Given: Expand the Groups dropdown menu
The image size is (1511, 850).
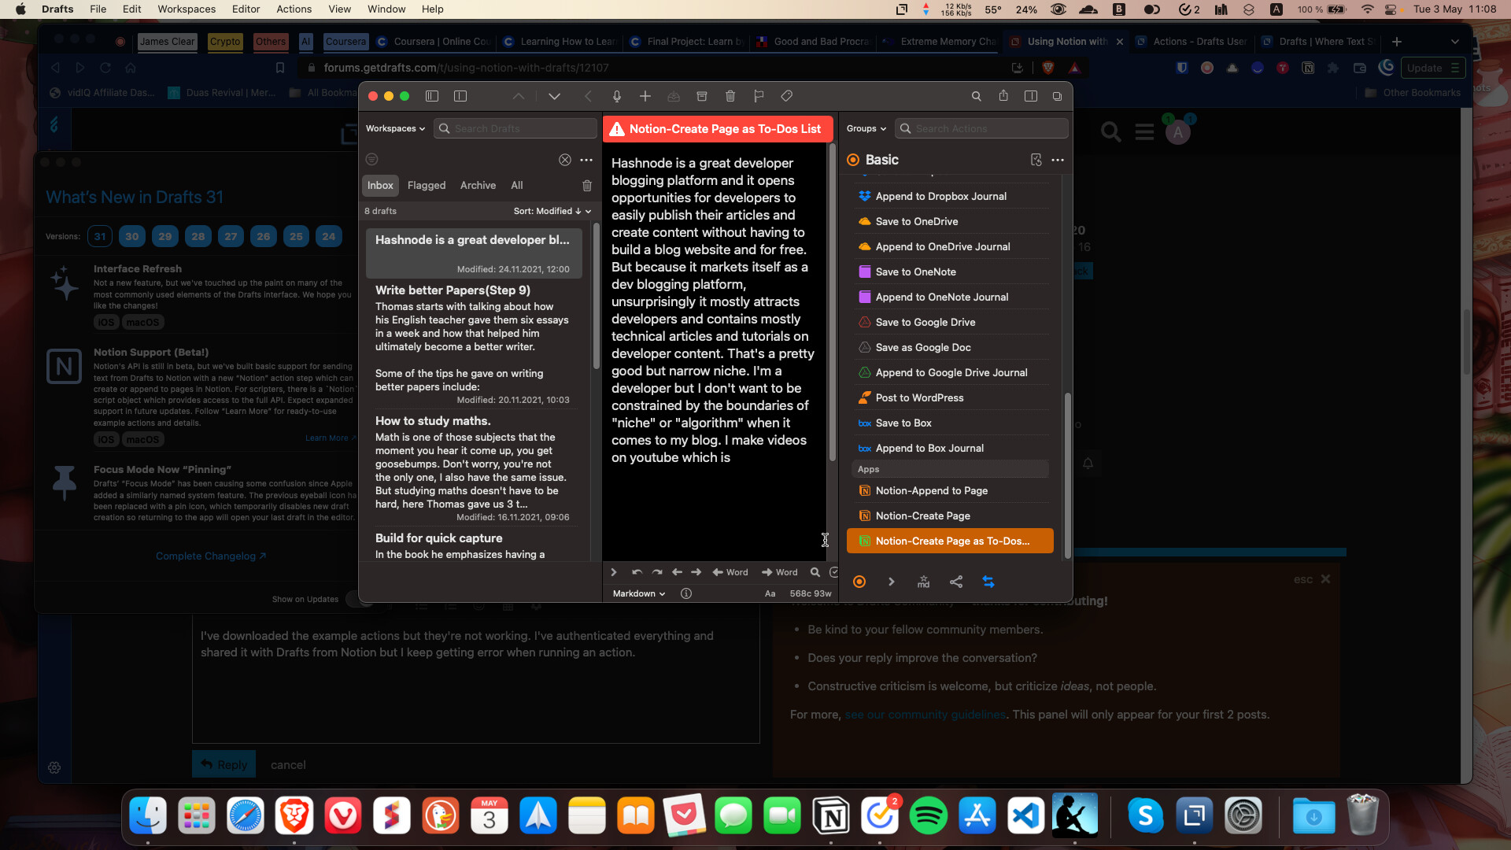Looking at the screenshot, I should [866, 128].
